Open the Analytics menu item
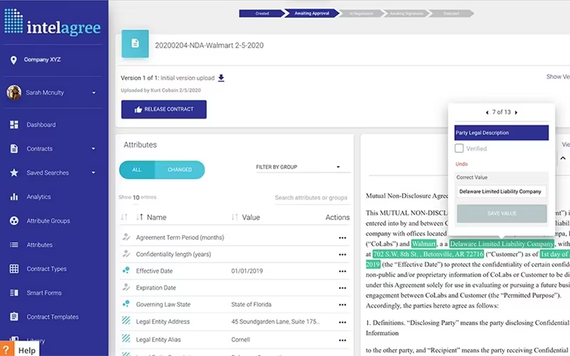Viewport: 570px width, 356px height. [38, 197]
